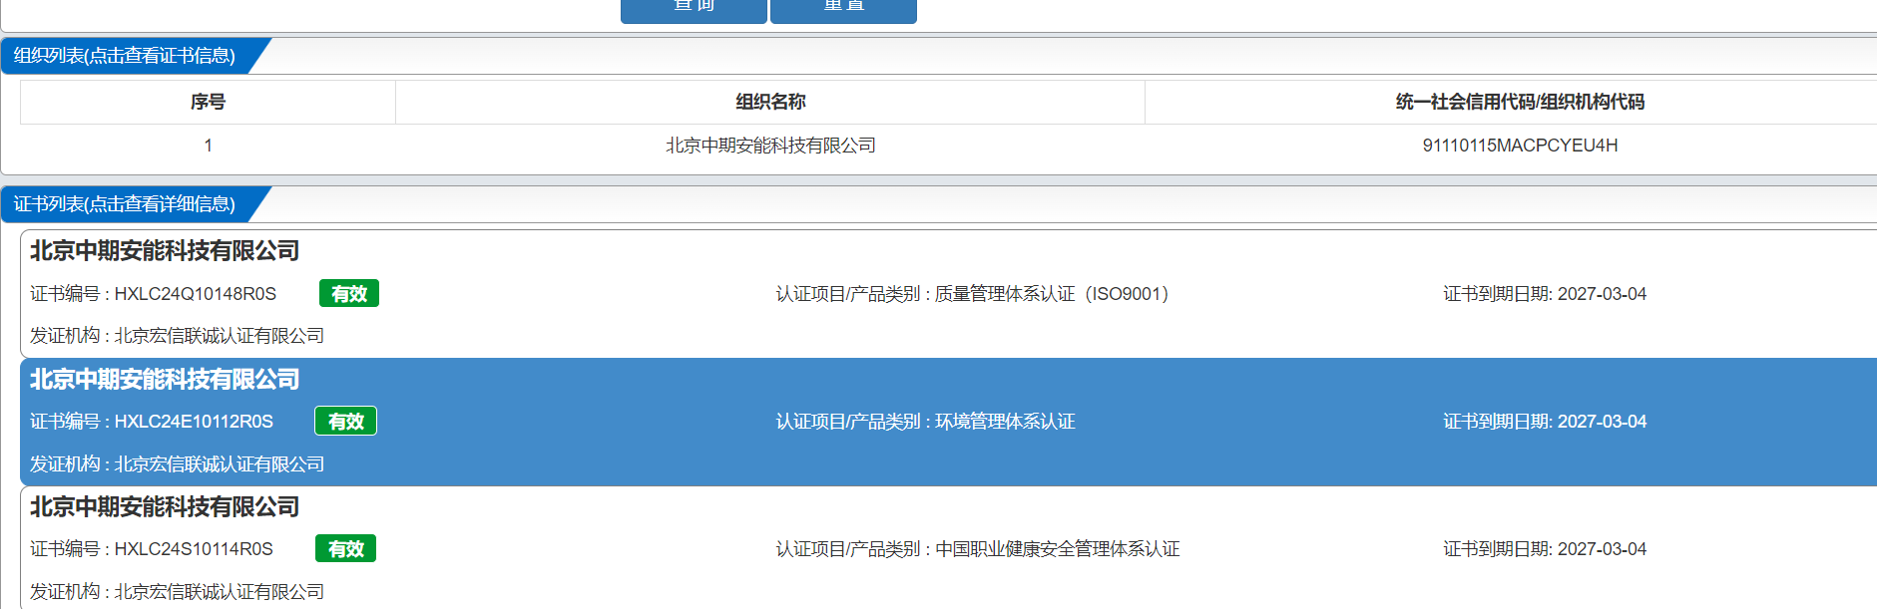Click 有效 badge of 职业健康安全 certificate
1877x609 pixels.
[x=346, y=549]
